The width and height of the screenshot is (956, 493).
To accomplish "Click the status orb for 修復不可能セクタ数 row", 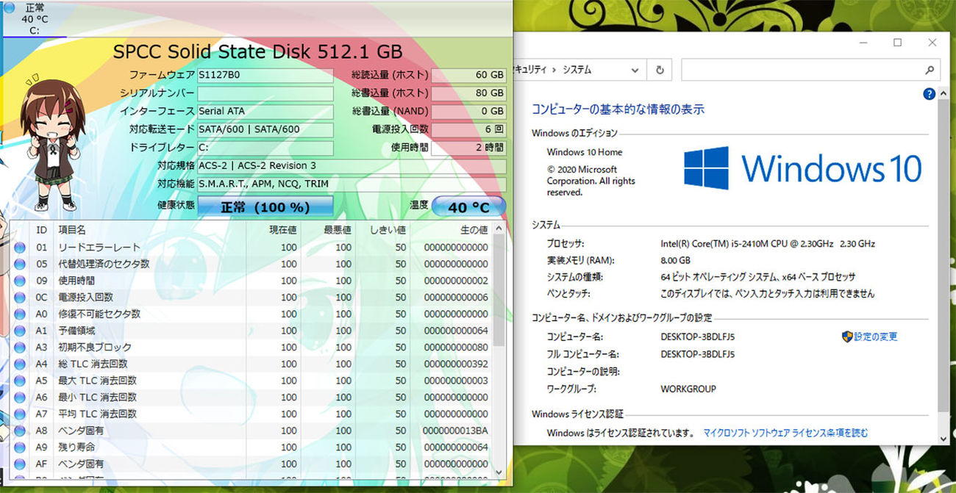I will pos(20,314).
